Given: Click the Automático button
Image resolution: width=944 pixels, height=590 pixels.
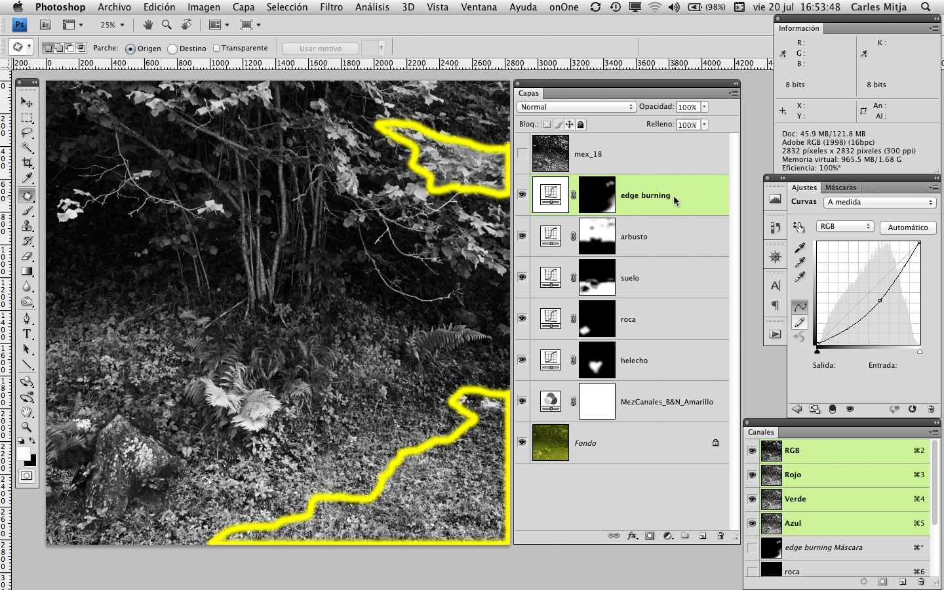Looking at the screenshot, I should 907,227.
